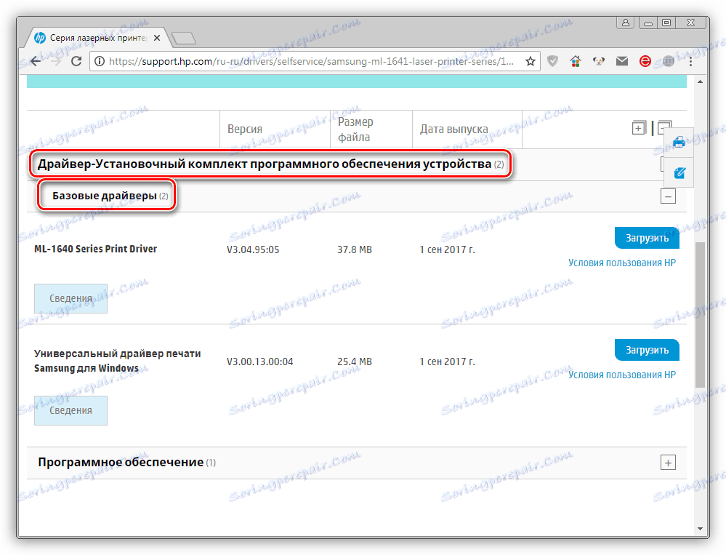Open the print page icon
Screen dimensions: 726x555
click(677, 142)
